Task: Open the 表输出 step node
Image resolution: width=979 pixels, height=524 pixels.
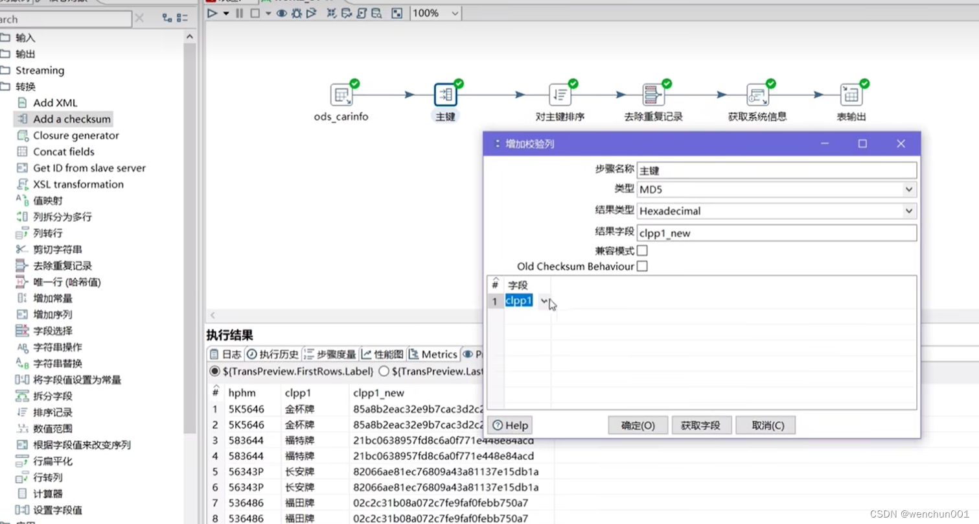Action: (x=851, y=95)
